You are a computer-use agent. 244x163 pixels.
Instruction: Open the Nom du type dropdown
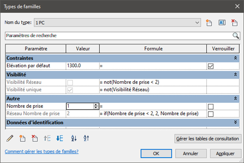(x=197, y=23)
